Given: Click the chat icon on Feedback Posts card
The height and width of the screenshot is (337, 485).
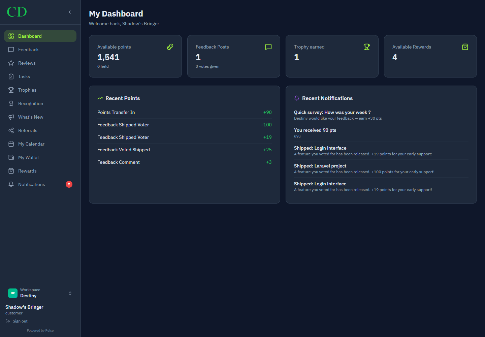Looking at the screenshot, I should [x=268, y=47].
